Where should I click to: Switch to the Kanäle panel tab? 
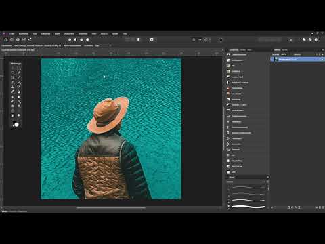[x=285, y=50]
